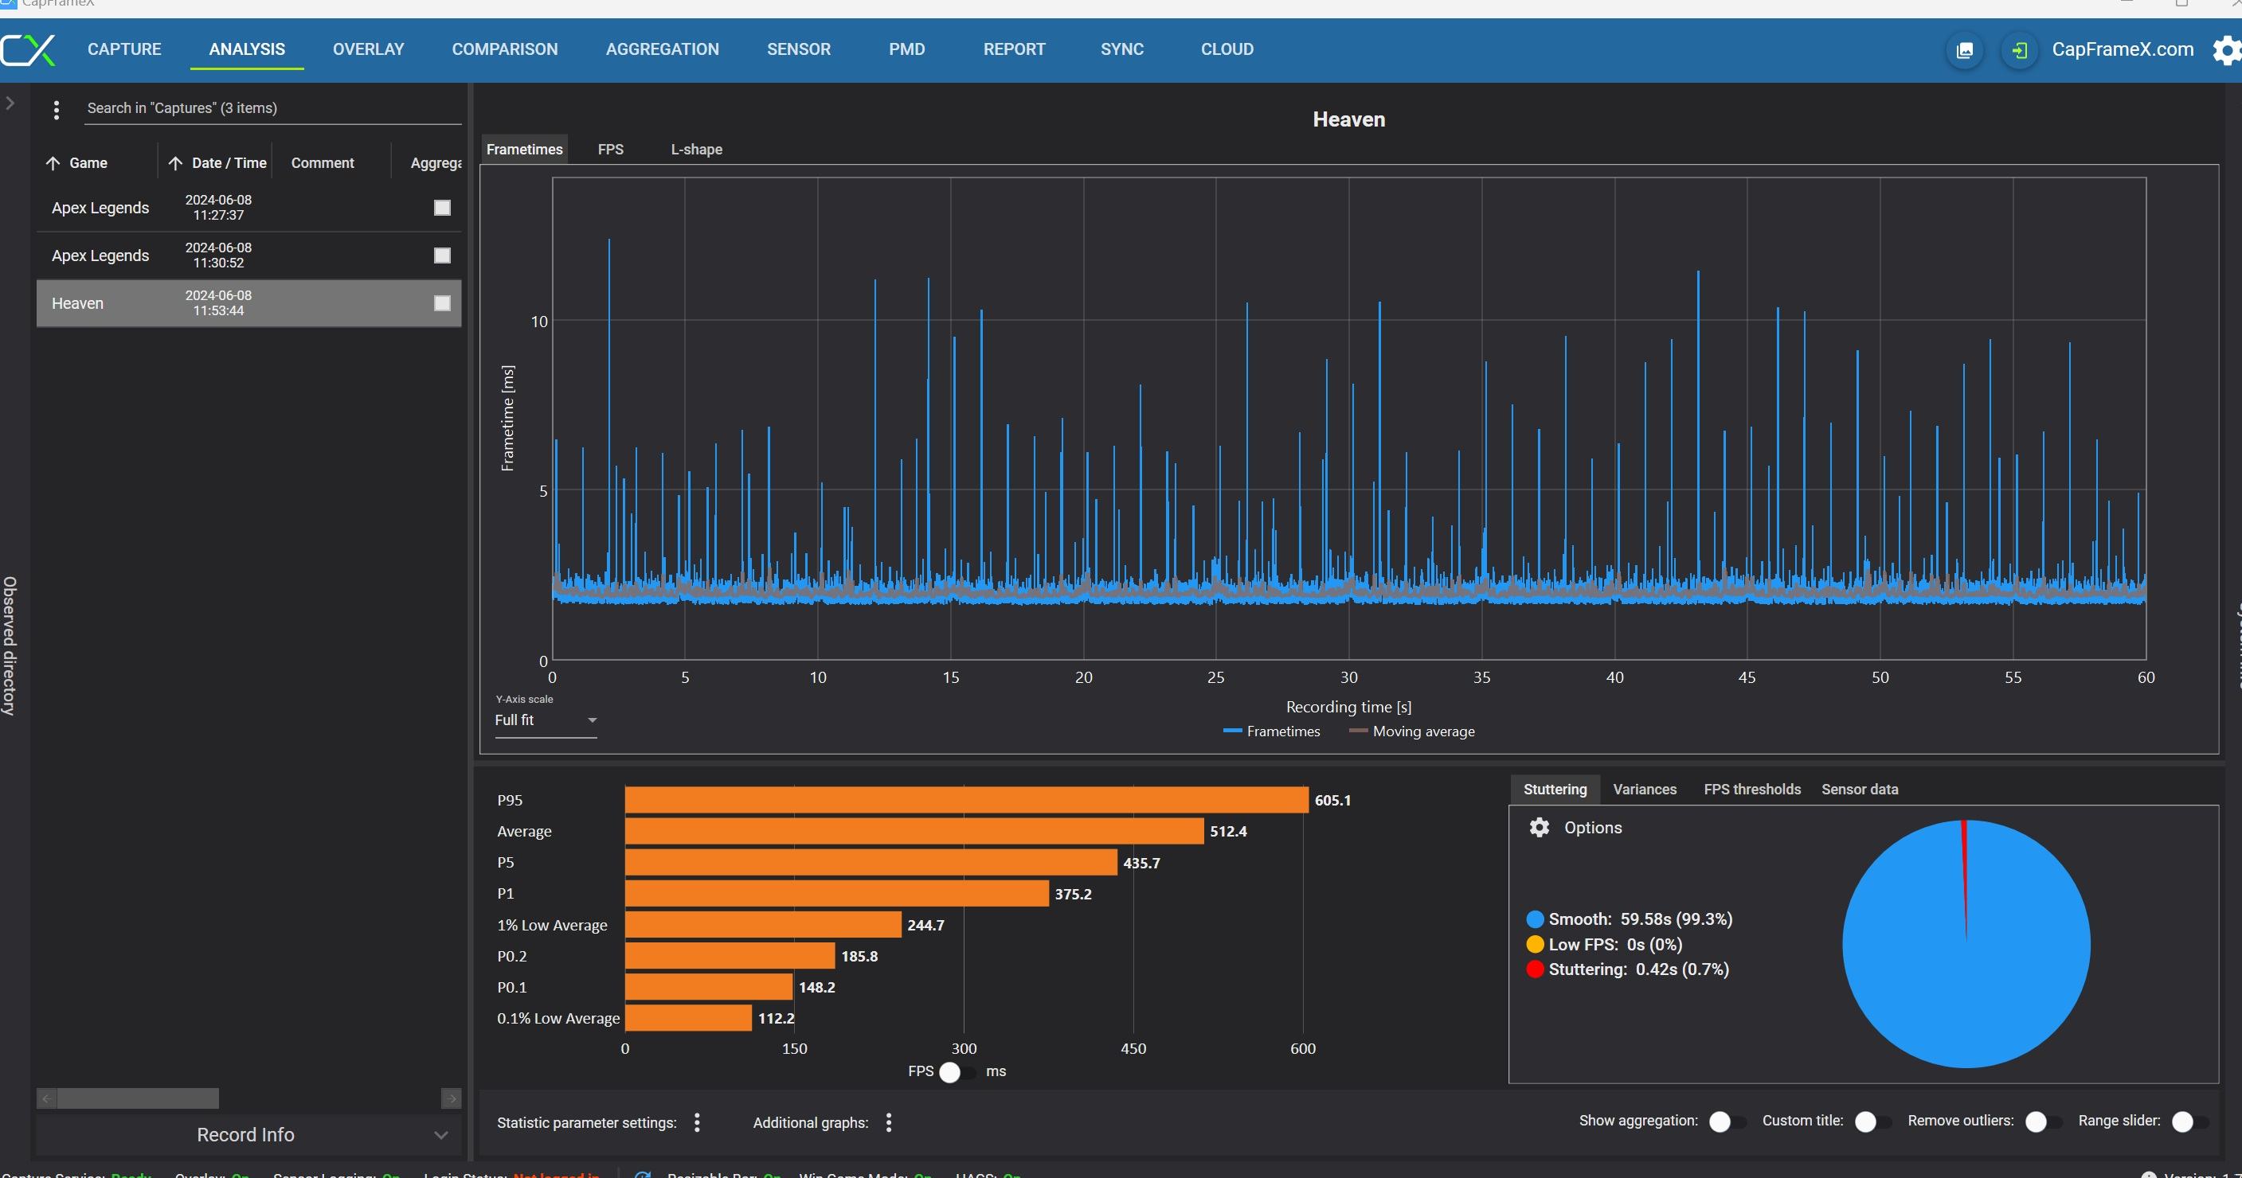Open stuttering Options gear icon

1539,827
